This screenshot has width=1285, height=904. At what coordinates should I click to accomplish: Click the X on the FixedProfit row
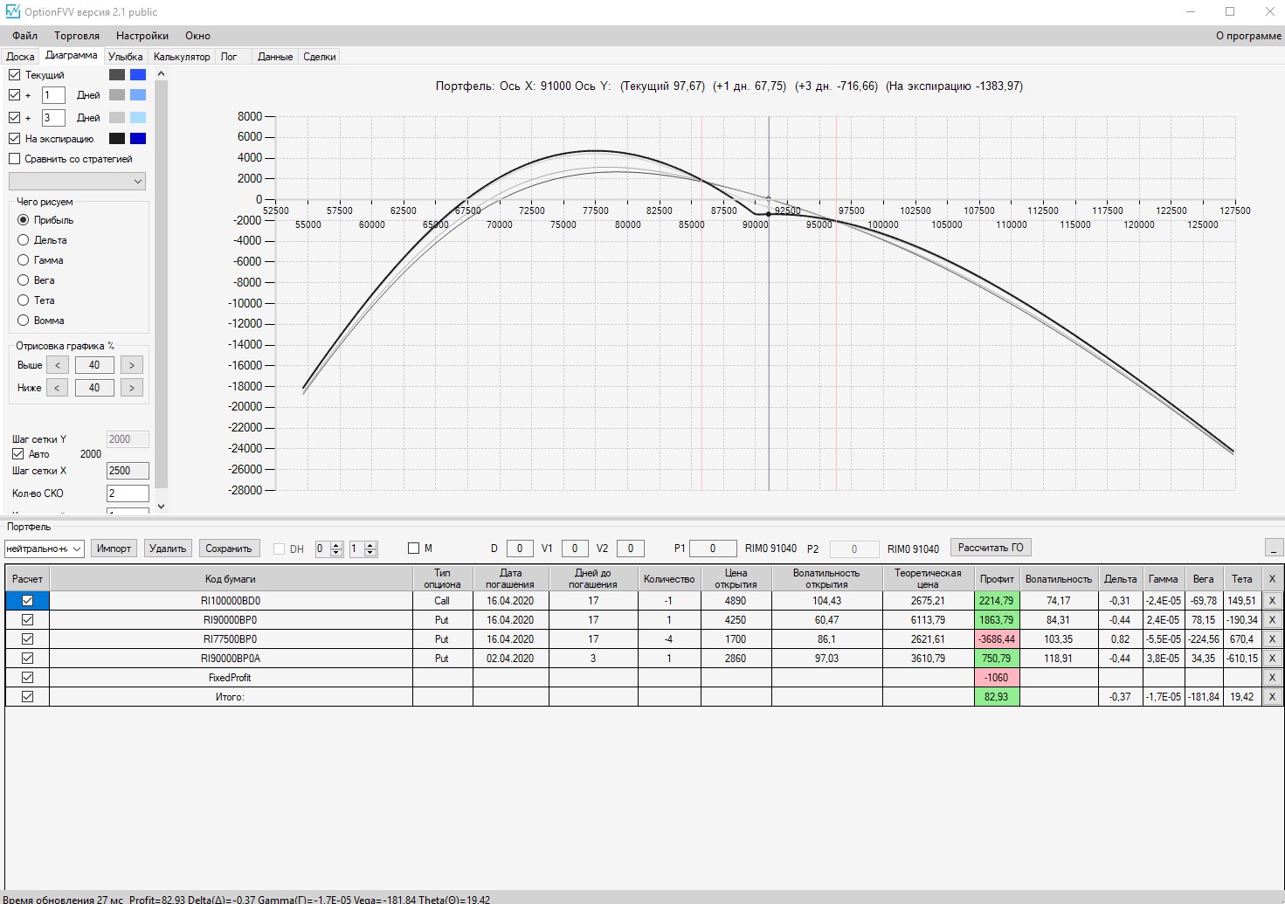1272,678
